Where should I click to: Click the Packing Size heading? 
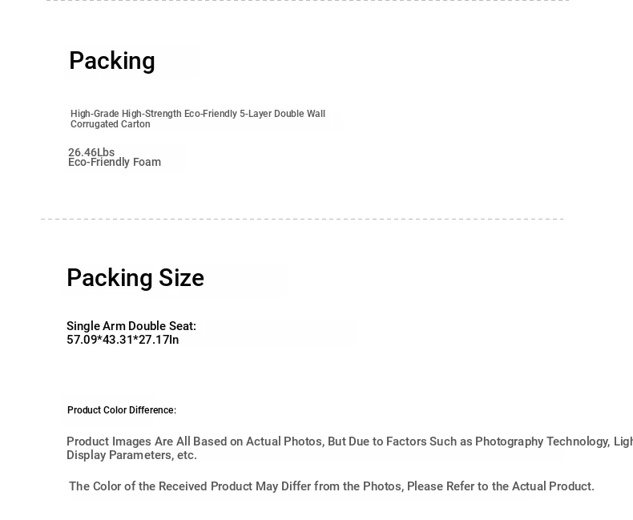(x=135, y=278)
